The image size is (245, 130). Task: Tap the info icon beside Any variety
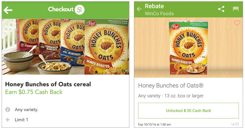8,109
